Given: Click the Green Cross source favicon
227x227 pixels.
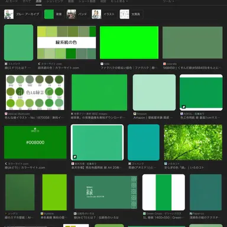Looking at the screenshot, I should coord(144,213).
